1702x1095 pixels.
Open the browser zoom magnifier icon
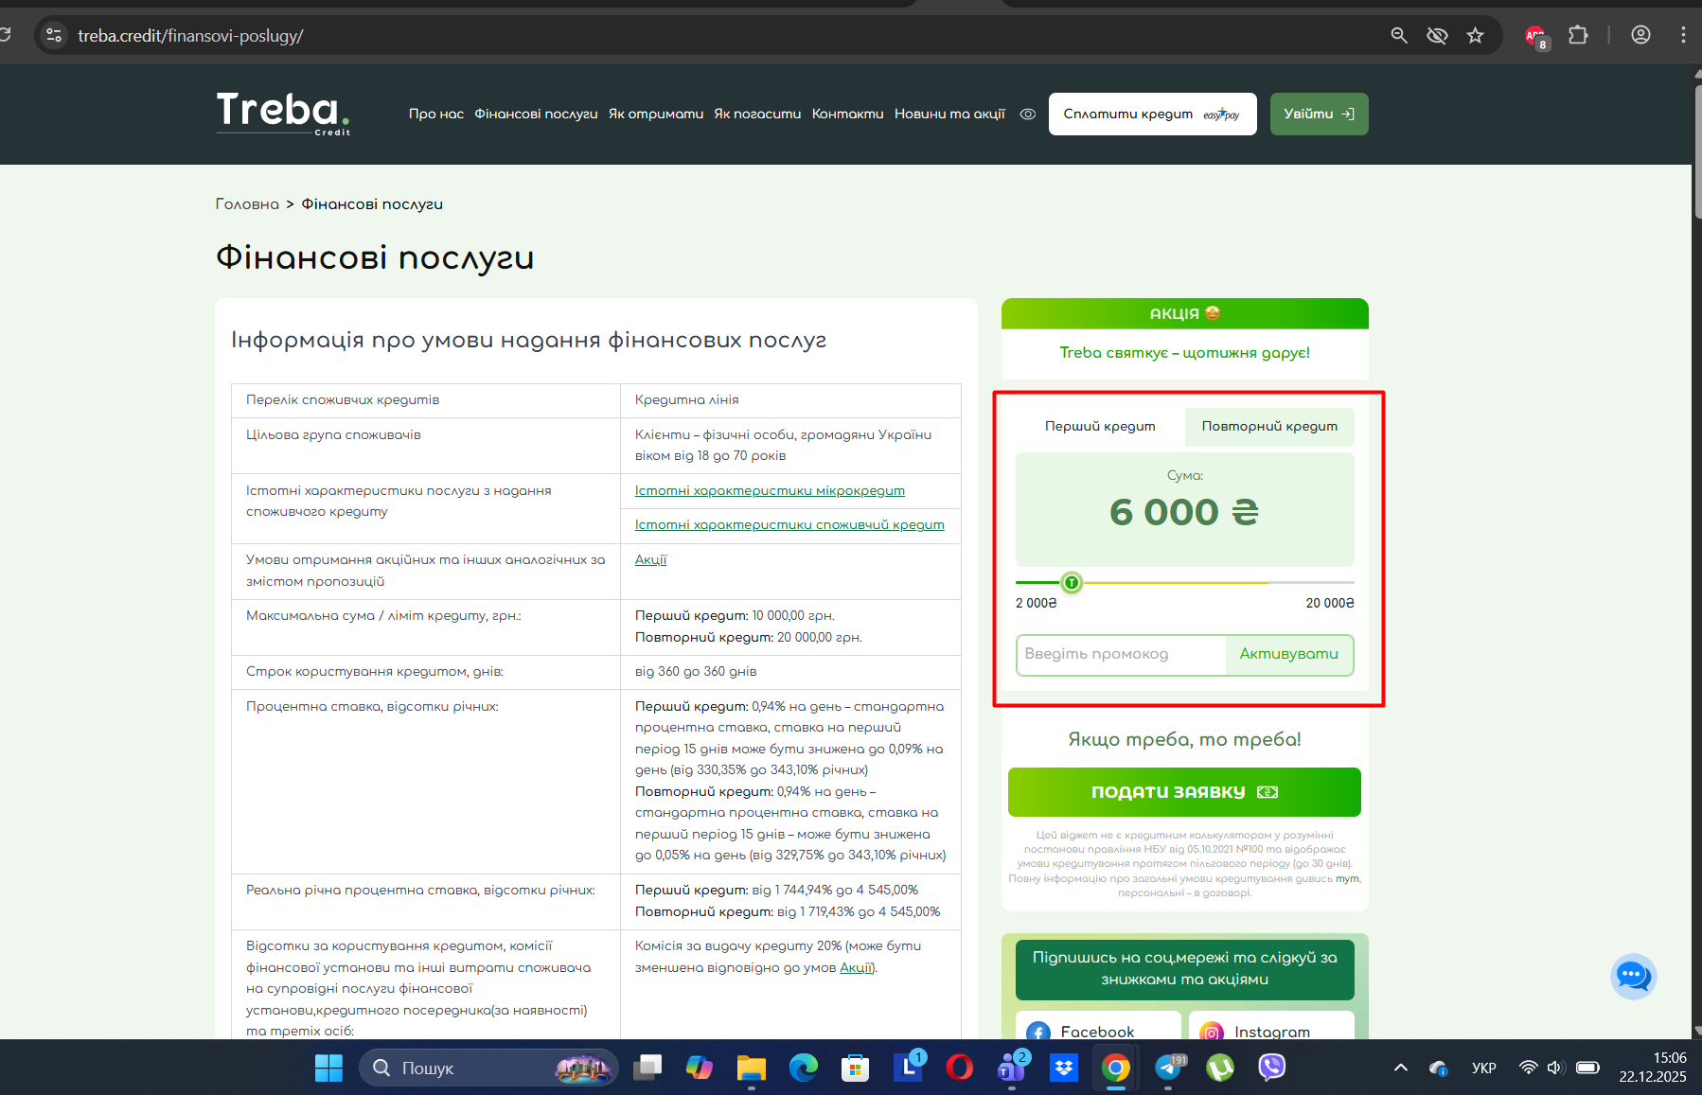click(x=1399, y=36)
